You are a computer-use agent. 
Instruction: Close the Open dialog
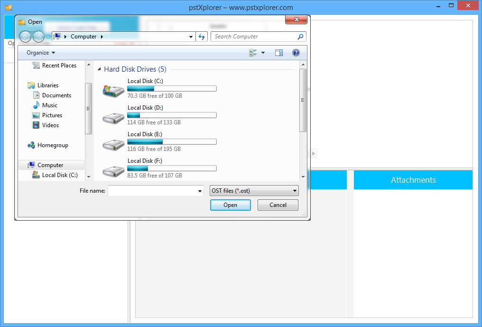pyautogui.click(x=297, y=19)
